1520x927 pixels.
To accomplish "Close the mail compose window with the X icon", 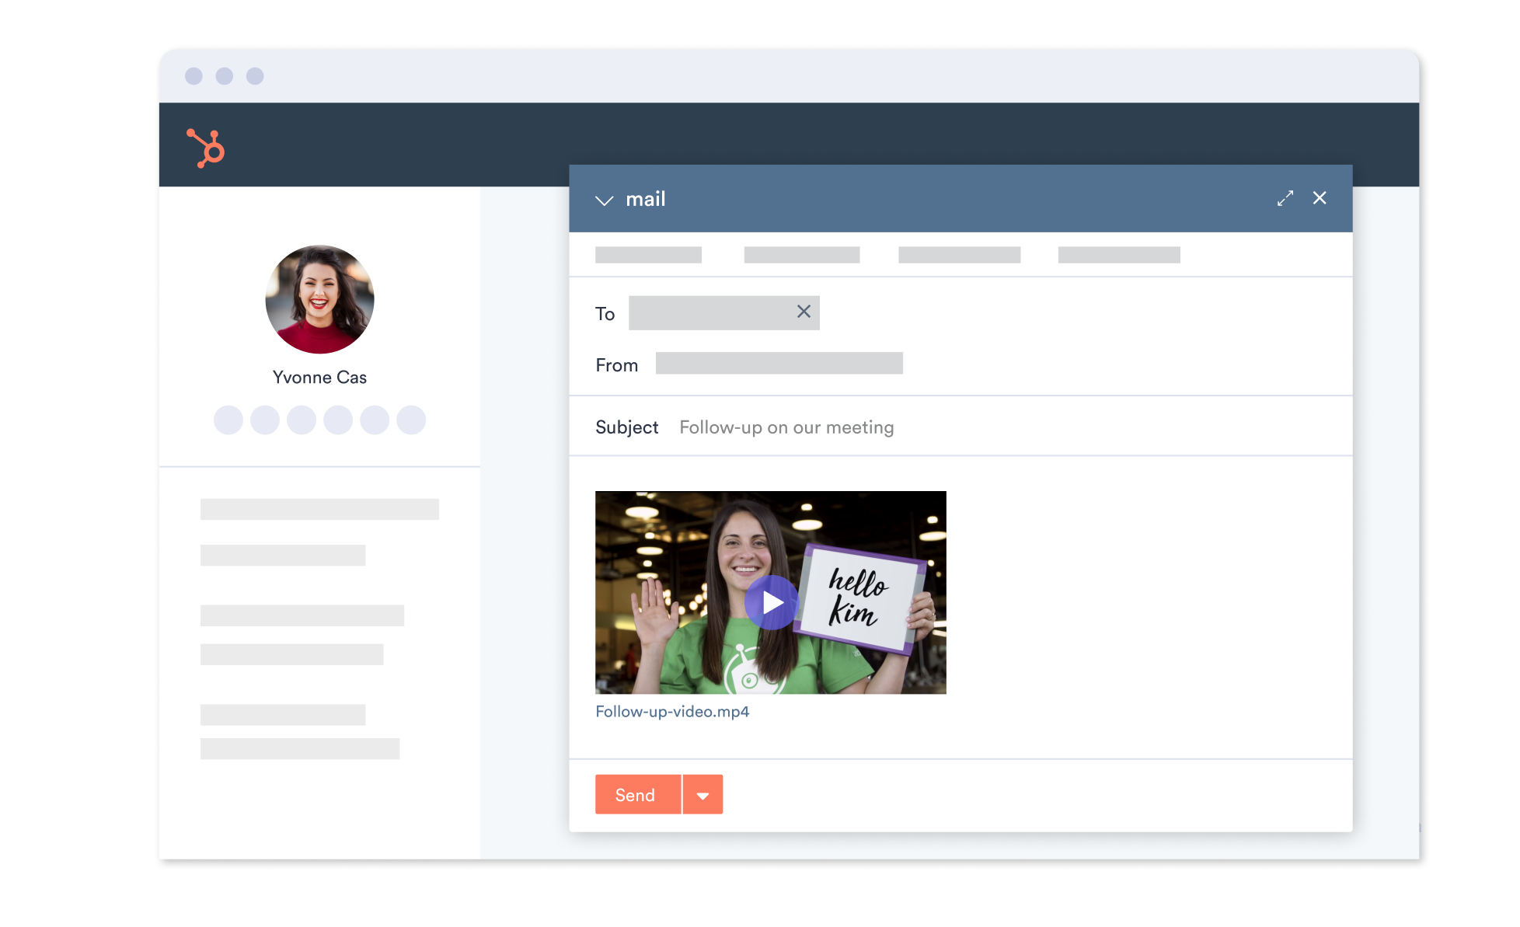I will 1320,198.
